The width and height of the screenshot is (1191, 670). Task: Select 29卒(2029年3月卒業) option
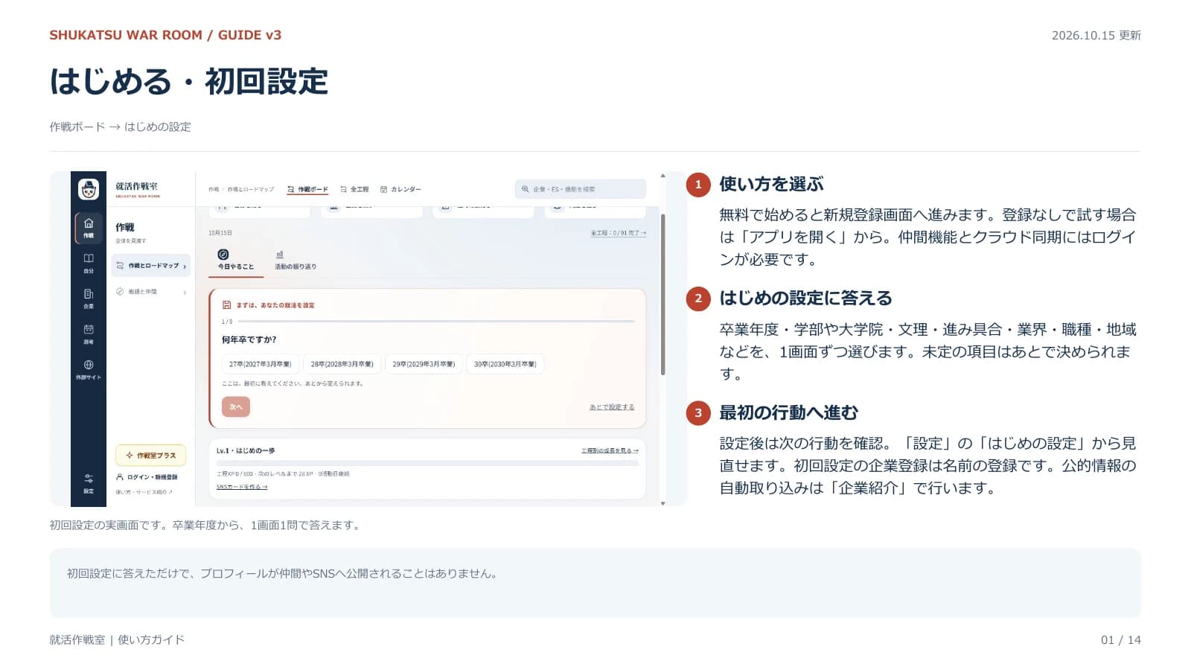(424, 364)
